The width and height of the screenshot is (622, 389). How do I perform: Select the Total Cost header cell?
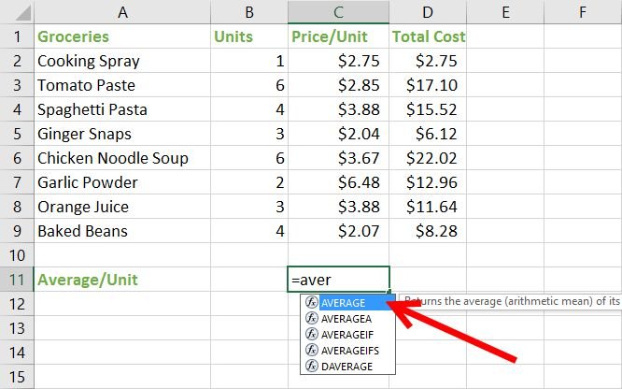tap(428, 36)
